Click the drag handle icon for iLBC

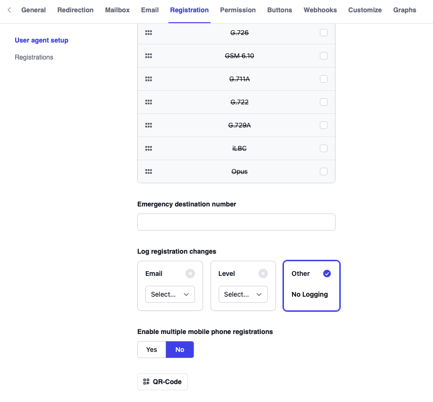(x=149, y=148)
